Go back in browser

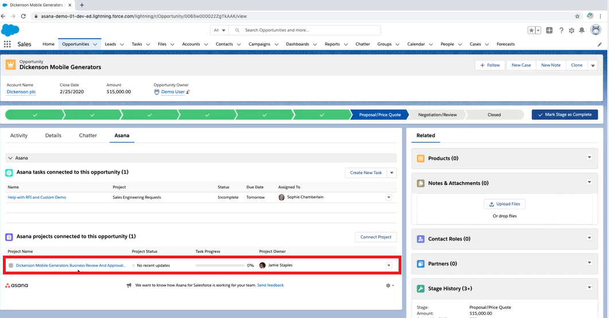coord(3,16)
